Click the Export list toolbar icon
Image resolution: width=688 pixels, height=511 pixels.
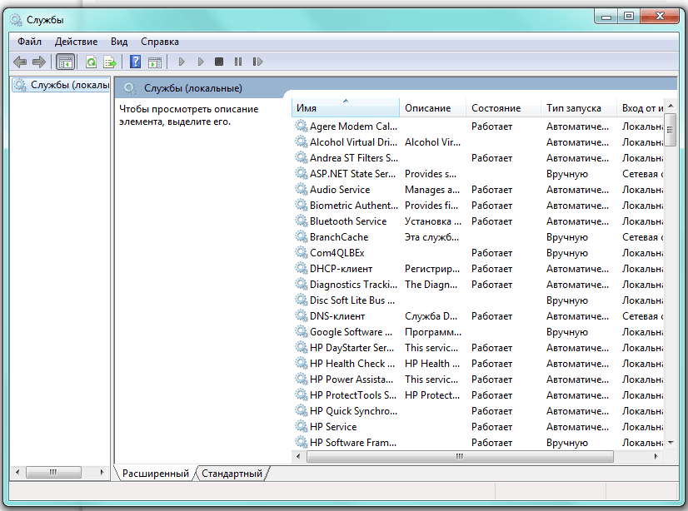109,62
